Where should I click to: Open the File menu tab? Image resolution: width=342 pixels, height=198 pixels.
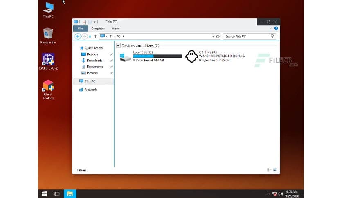click(x=80, y=29)
